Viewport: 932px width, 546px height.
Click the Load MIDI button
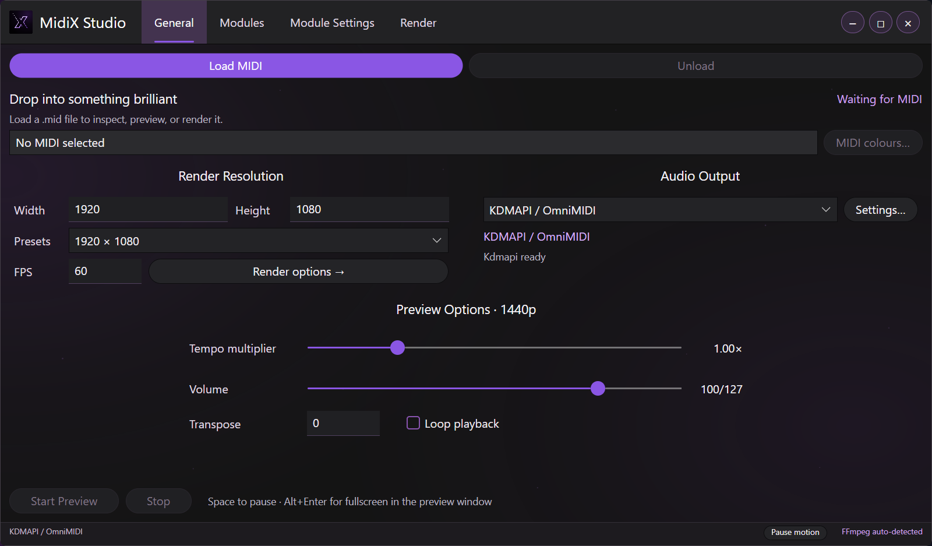(x=236, y=66)
